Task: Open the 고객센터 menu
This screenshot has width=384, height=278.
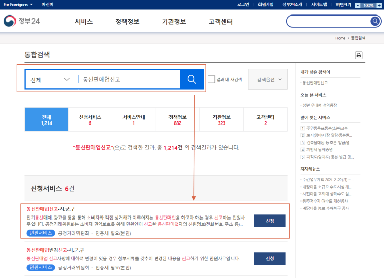Action: pos(220,22)
